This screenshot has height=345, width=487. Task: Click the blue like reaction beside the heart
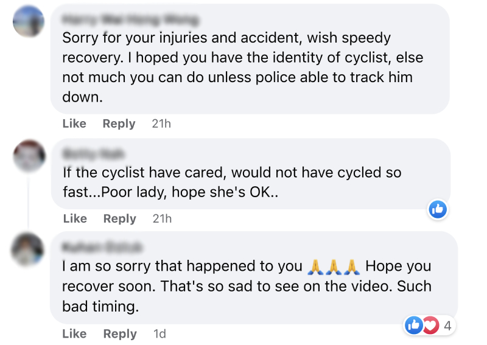coord(415,326)
